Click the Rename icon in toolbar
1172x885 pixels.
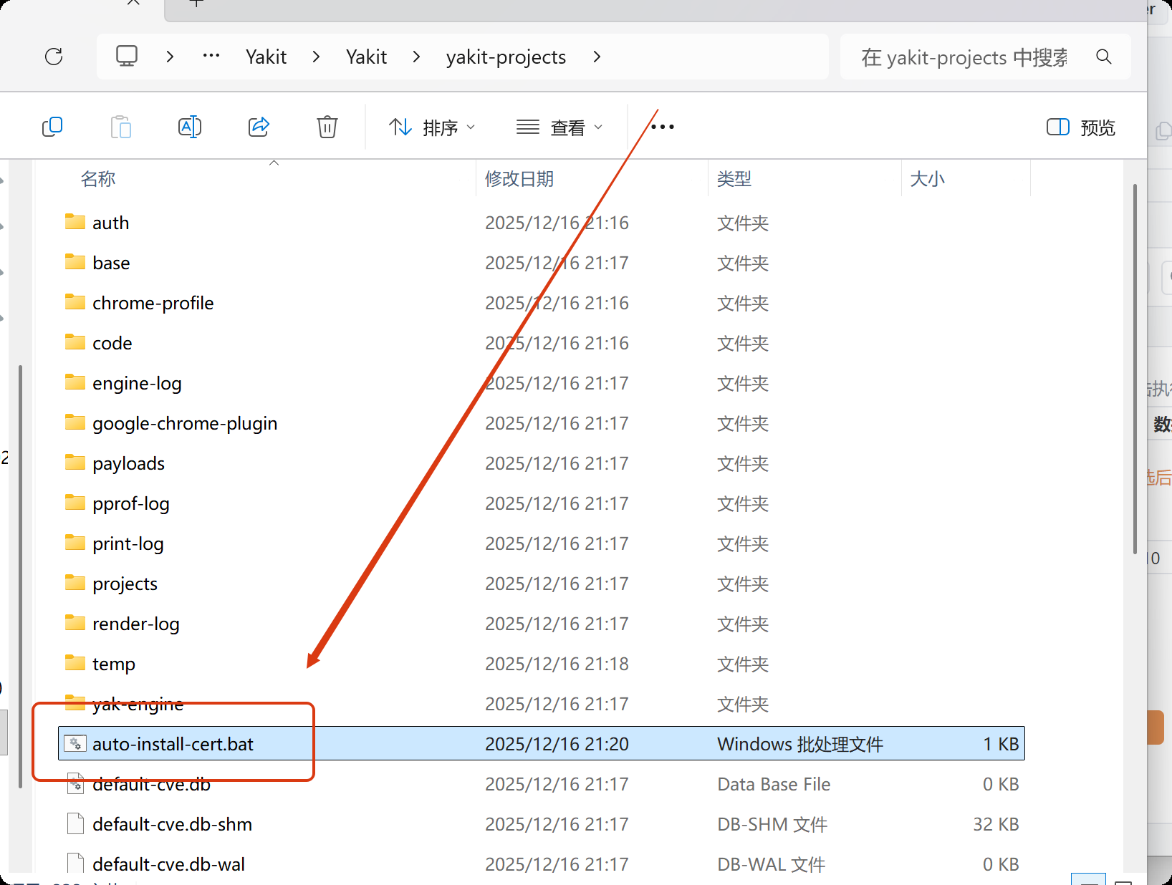click(x=189, y=127)
